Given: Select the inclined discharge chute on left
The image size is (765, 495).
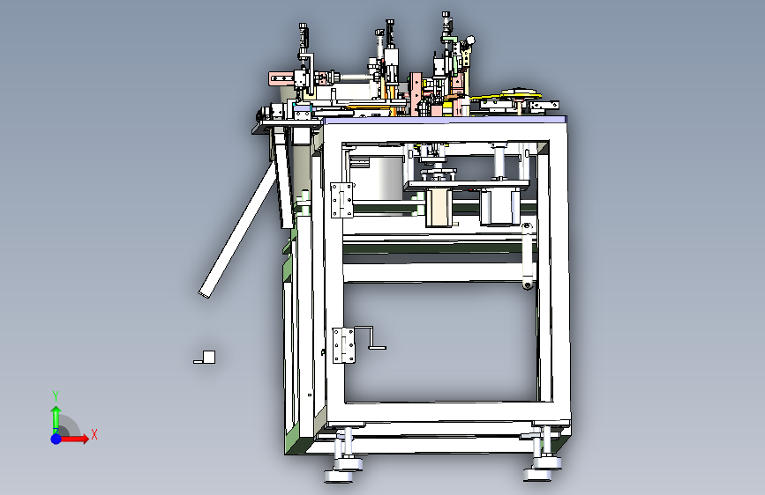Looking at the screenshot, I should 237,229.
